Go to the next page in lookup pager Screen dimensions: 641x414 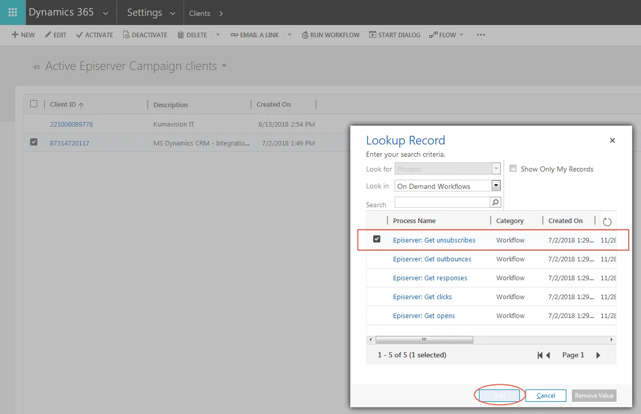598,355
